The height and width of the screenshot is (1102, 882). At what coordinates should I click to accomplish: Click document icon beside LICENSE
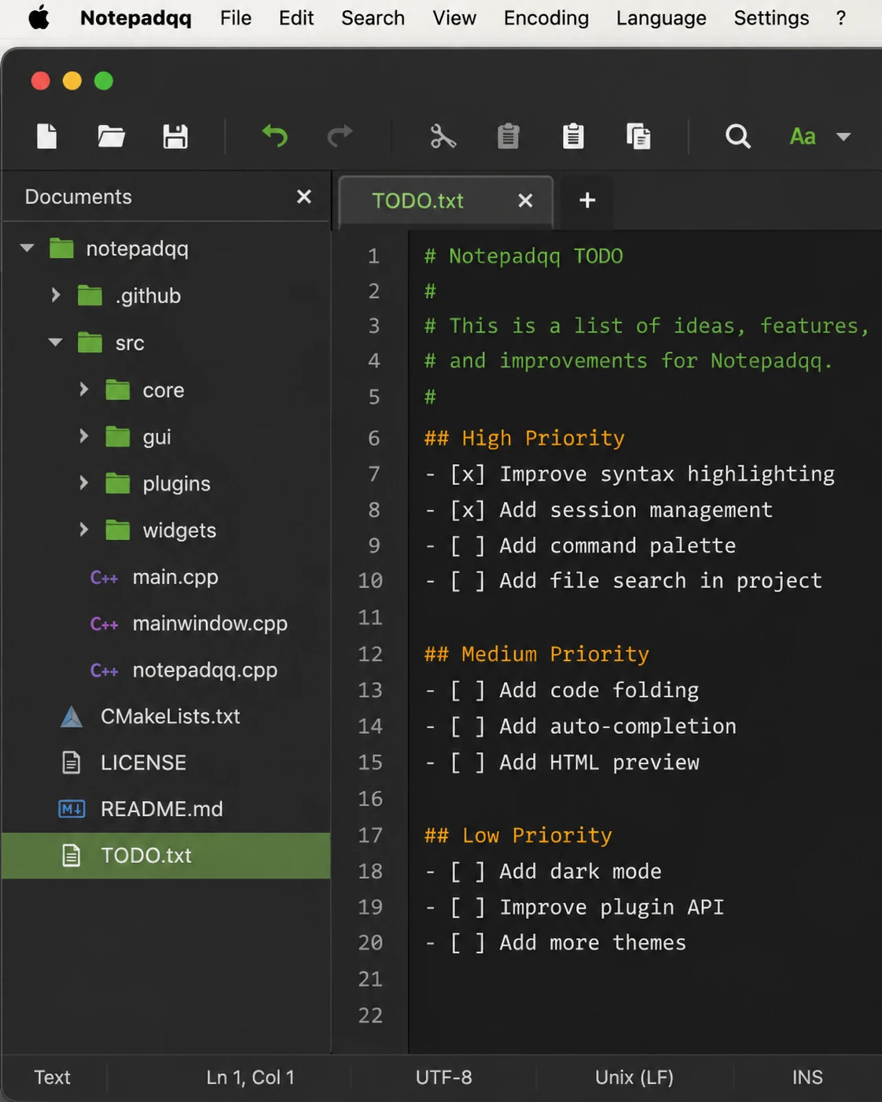point(72,762)
